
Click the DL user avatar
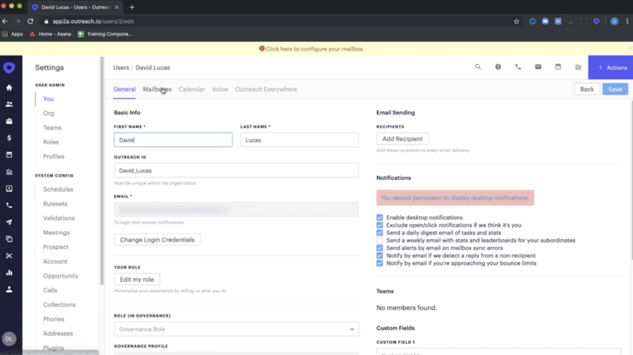tap(9, 339)
